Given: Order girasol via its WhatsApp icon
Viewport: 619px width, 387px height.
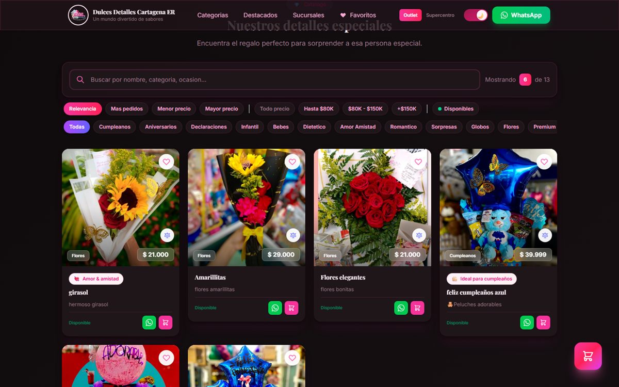Looking at the screenshot, I should pyautogui.click(x=149, y=322).
